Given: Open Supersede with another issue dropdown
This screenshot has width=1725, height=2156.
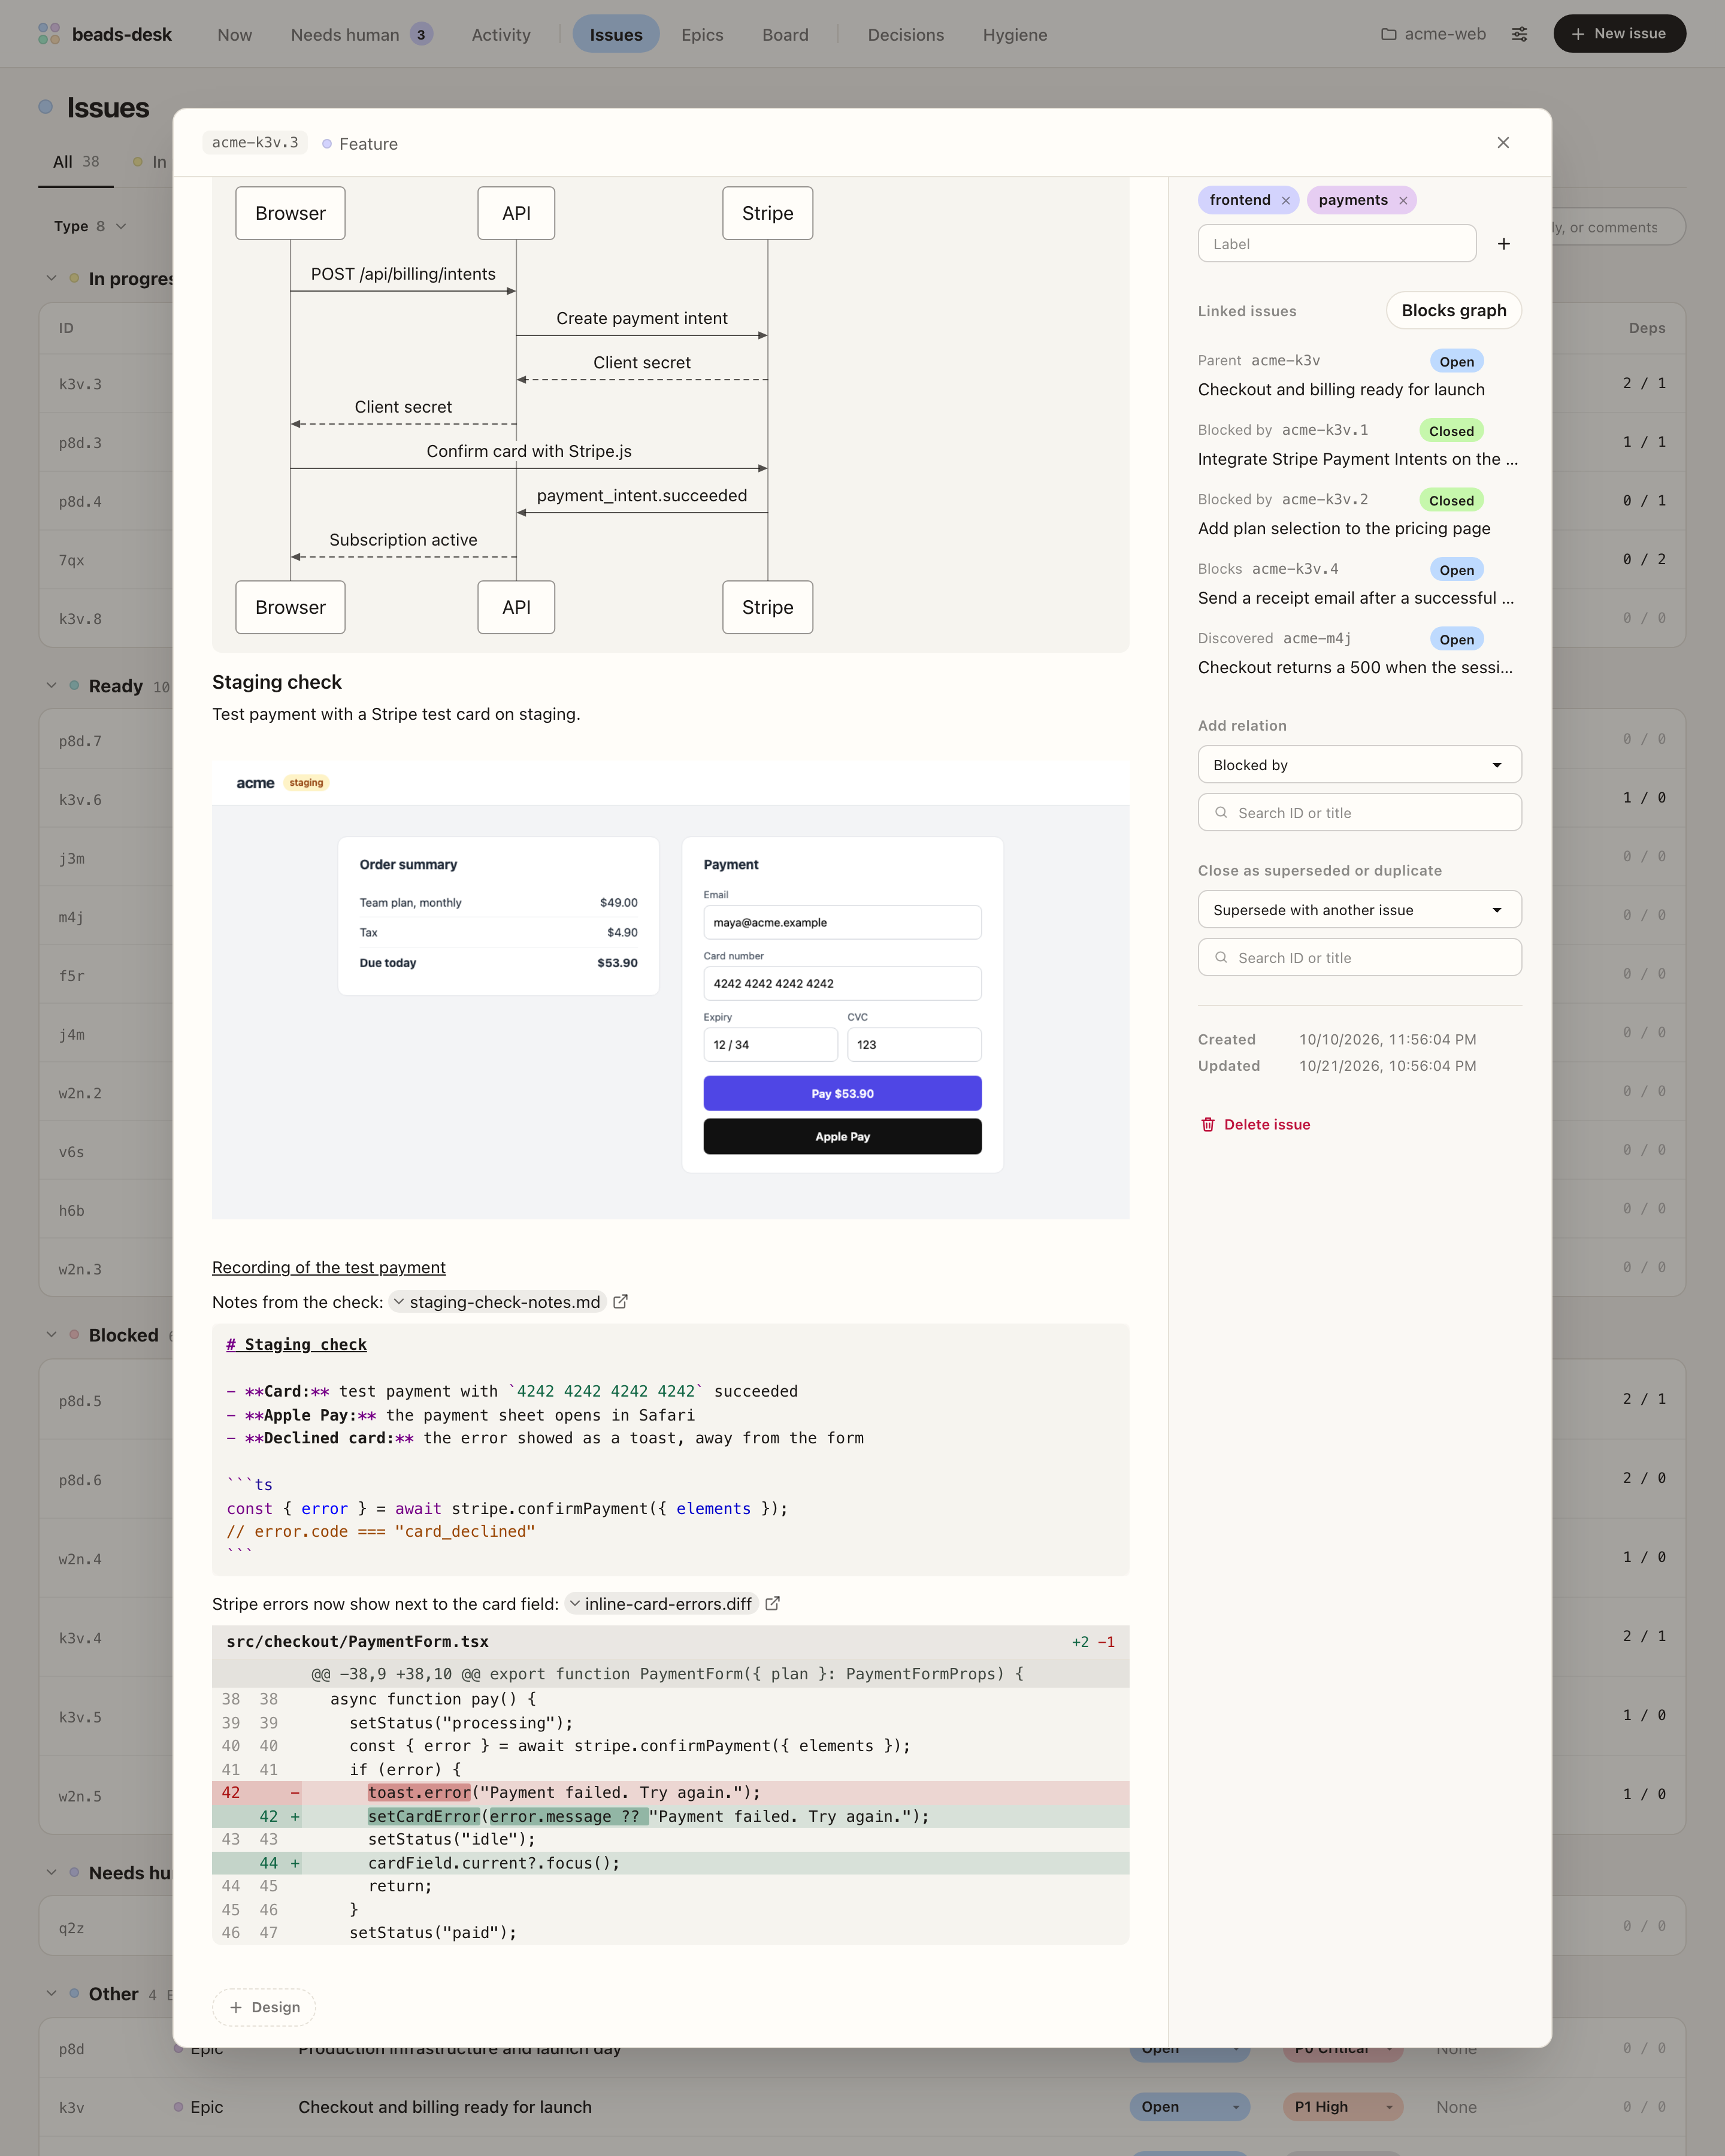Looking at the screenshot, I should [x=1359, y=910].
